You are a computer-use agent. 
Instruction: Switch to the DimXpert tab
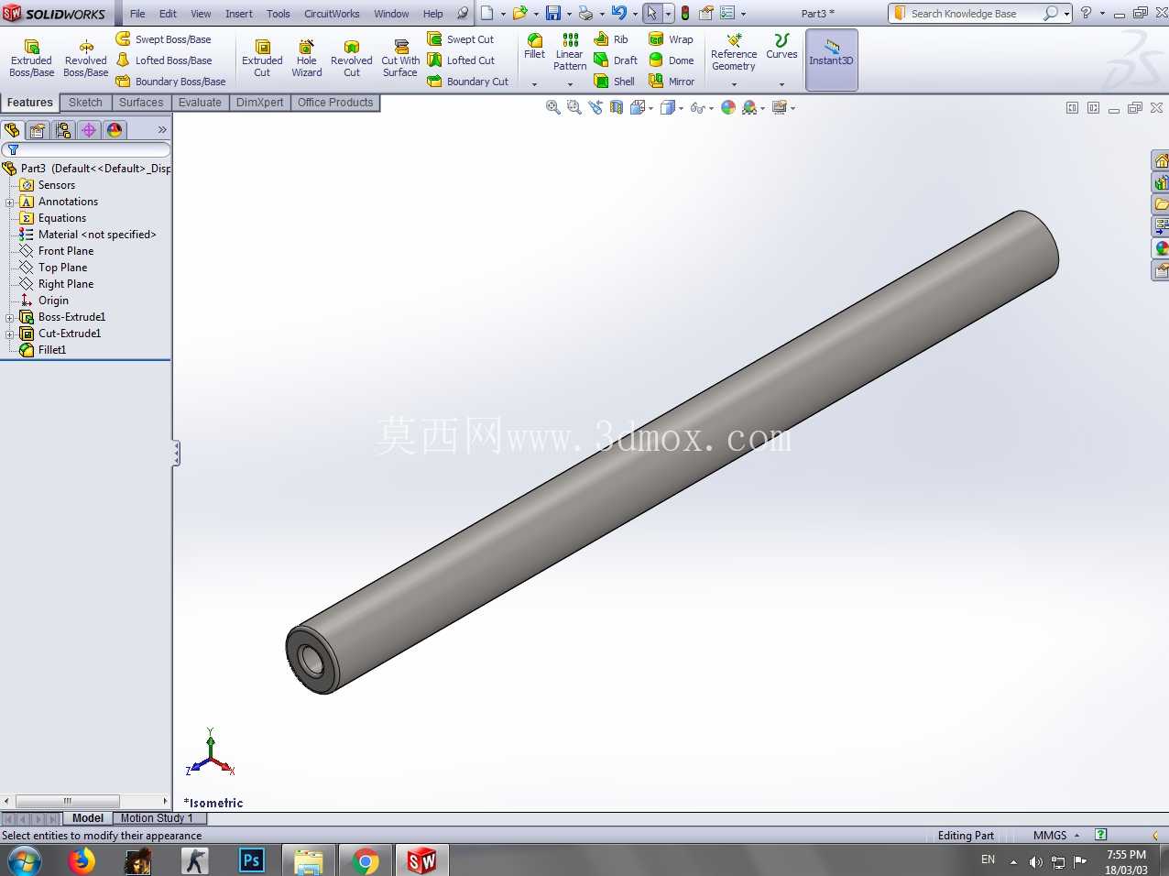coord(259,103)
